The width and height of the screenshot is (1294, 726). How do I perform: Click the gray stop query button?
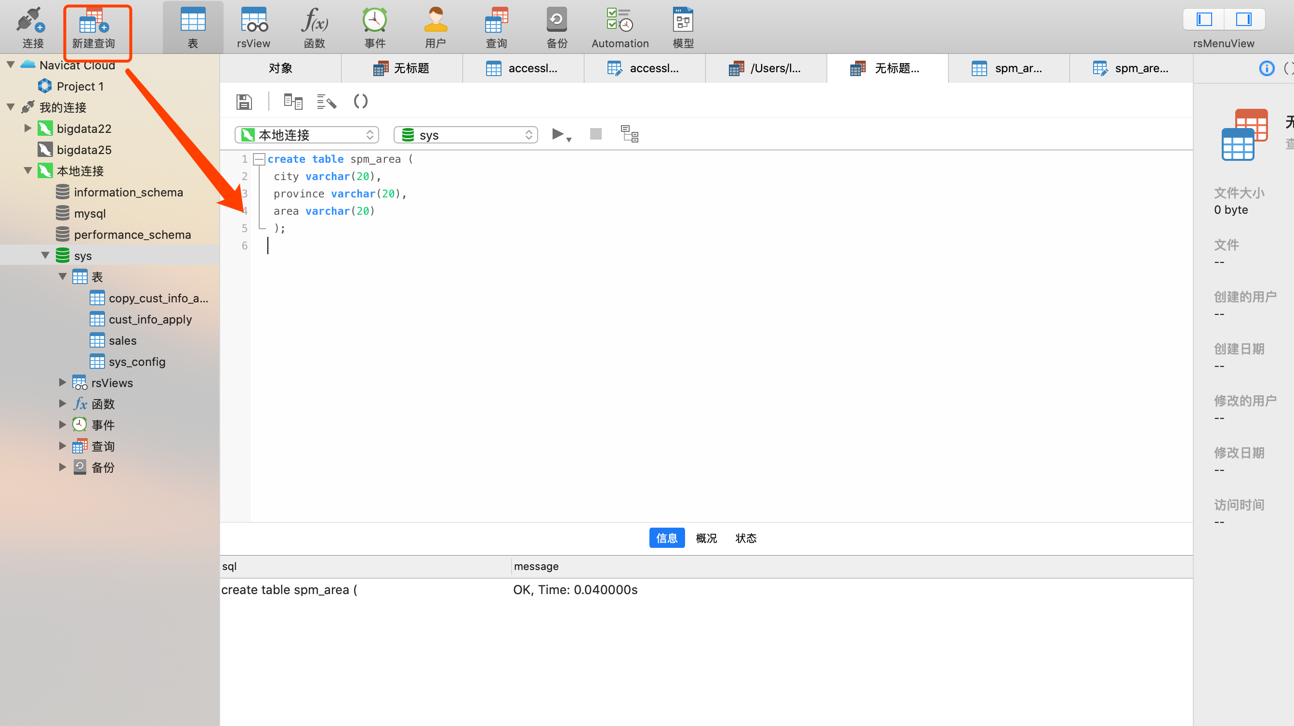click(595, 134)
